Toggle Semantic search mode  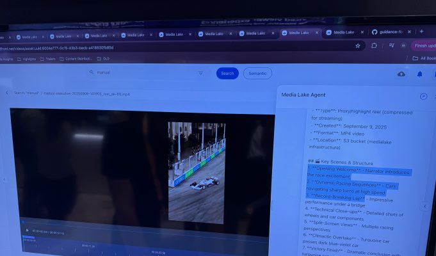point(257,74)
